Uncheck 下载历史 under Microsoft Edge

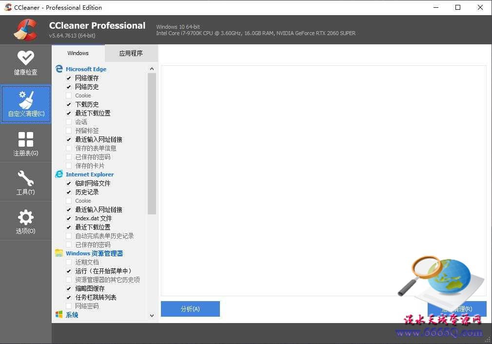(x=69, y=104)
